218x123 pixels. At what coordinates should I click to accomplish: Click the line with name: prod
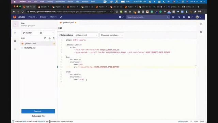click(x=79, y=79)
